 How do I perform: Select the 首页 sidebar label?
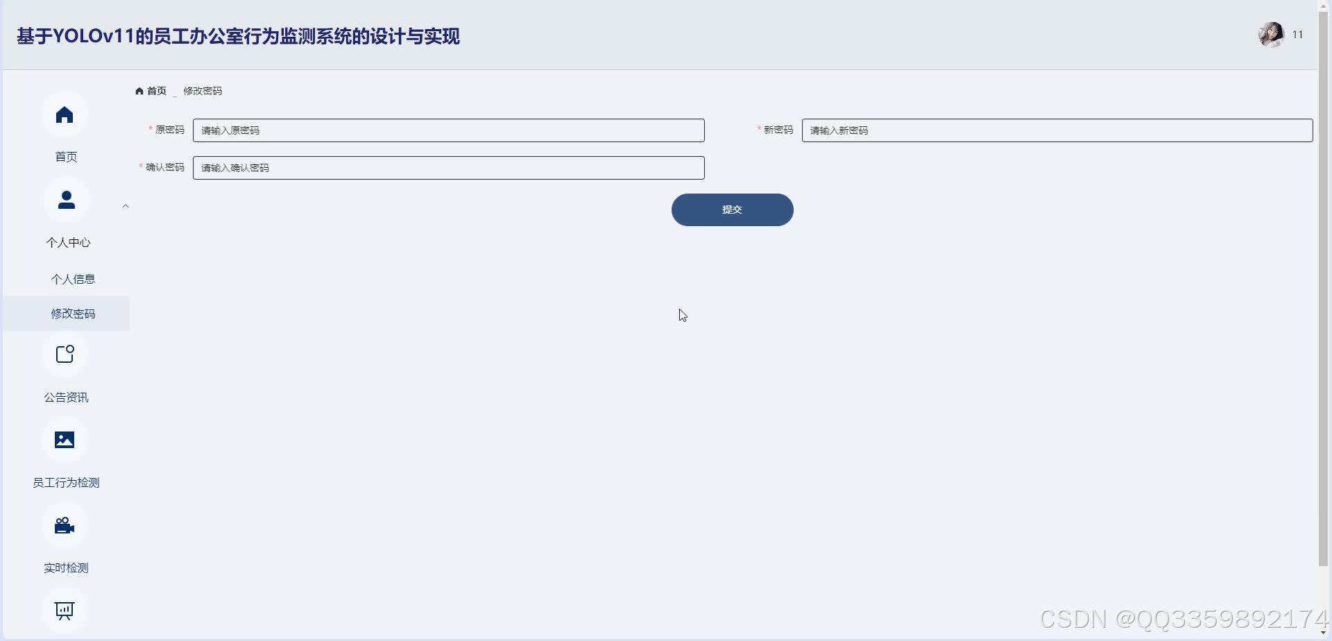[66, 157]
